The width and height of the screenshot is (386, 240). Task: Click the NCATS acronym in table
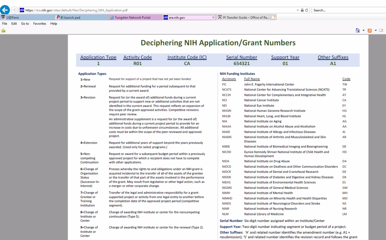tap(226, 90)
